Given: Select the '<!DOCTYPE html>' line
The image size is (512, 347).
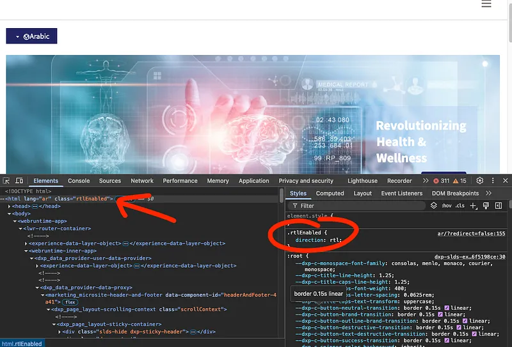Looking at the screenshot, I should tap(28, 192).
